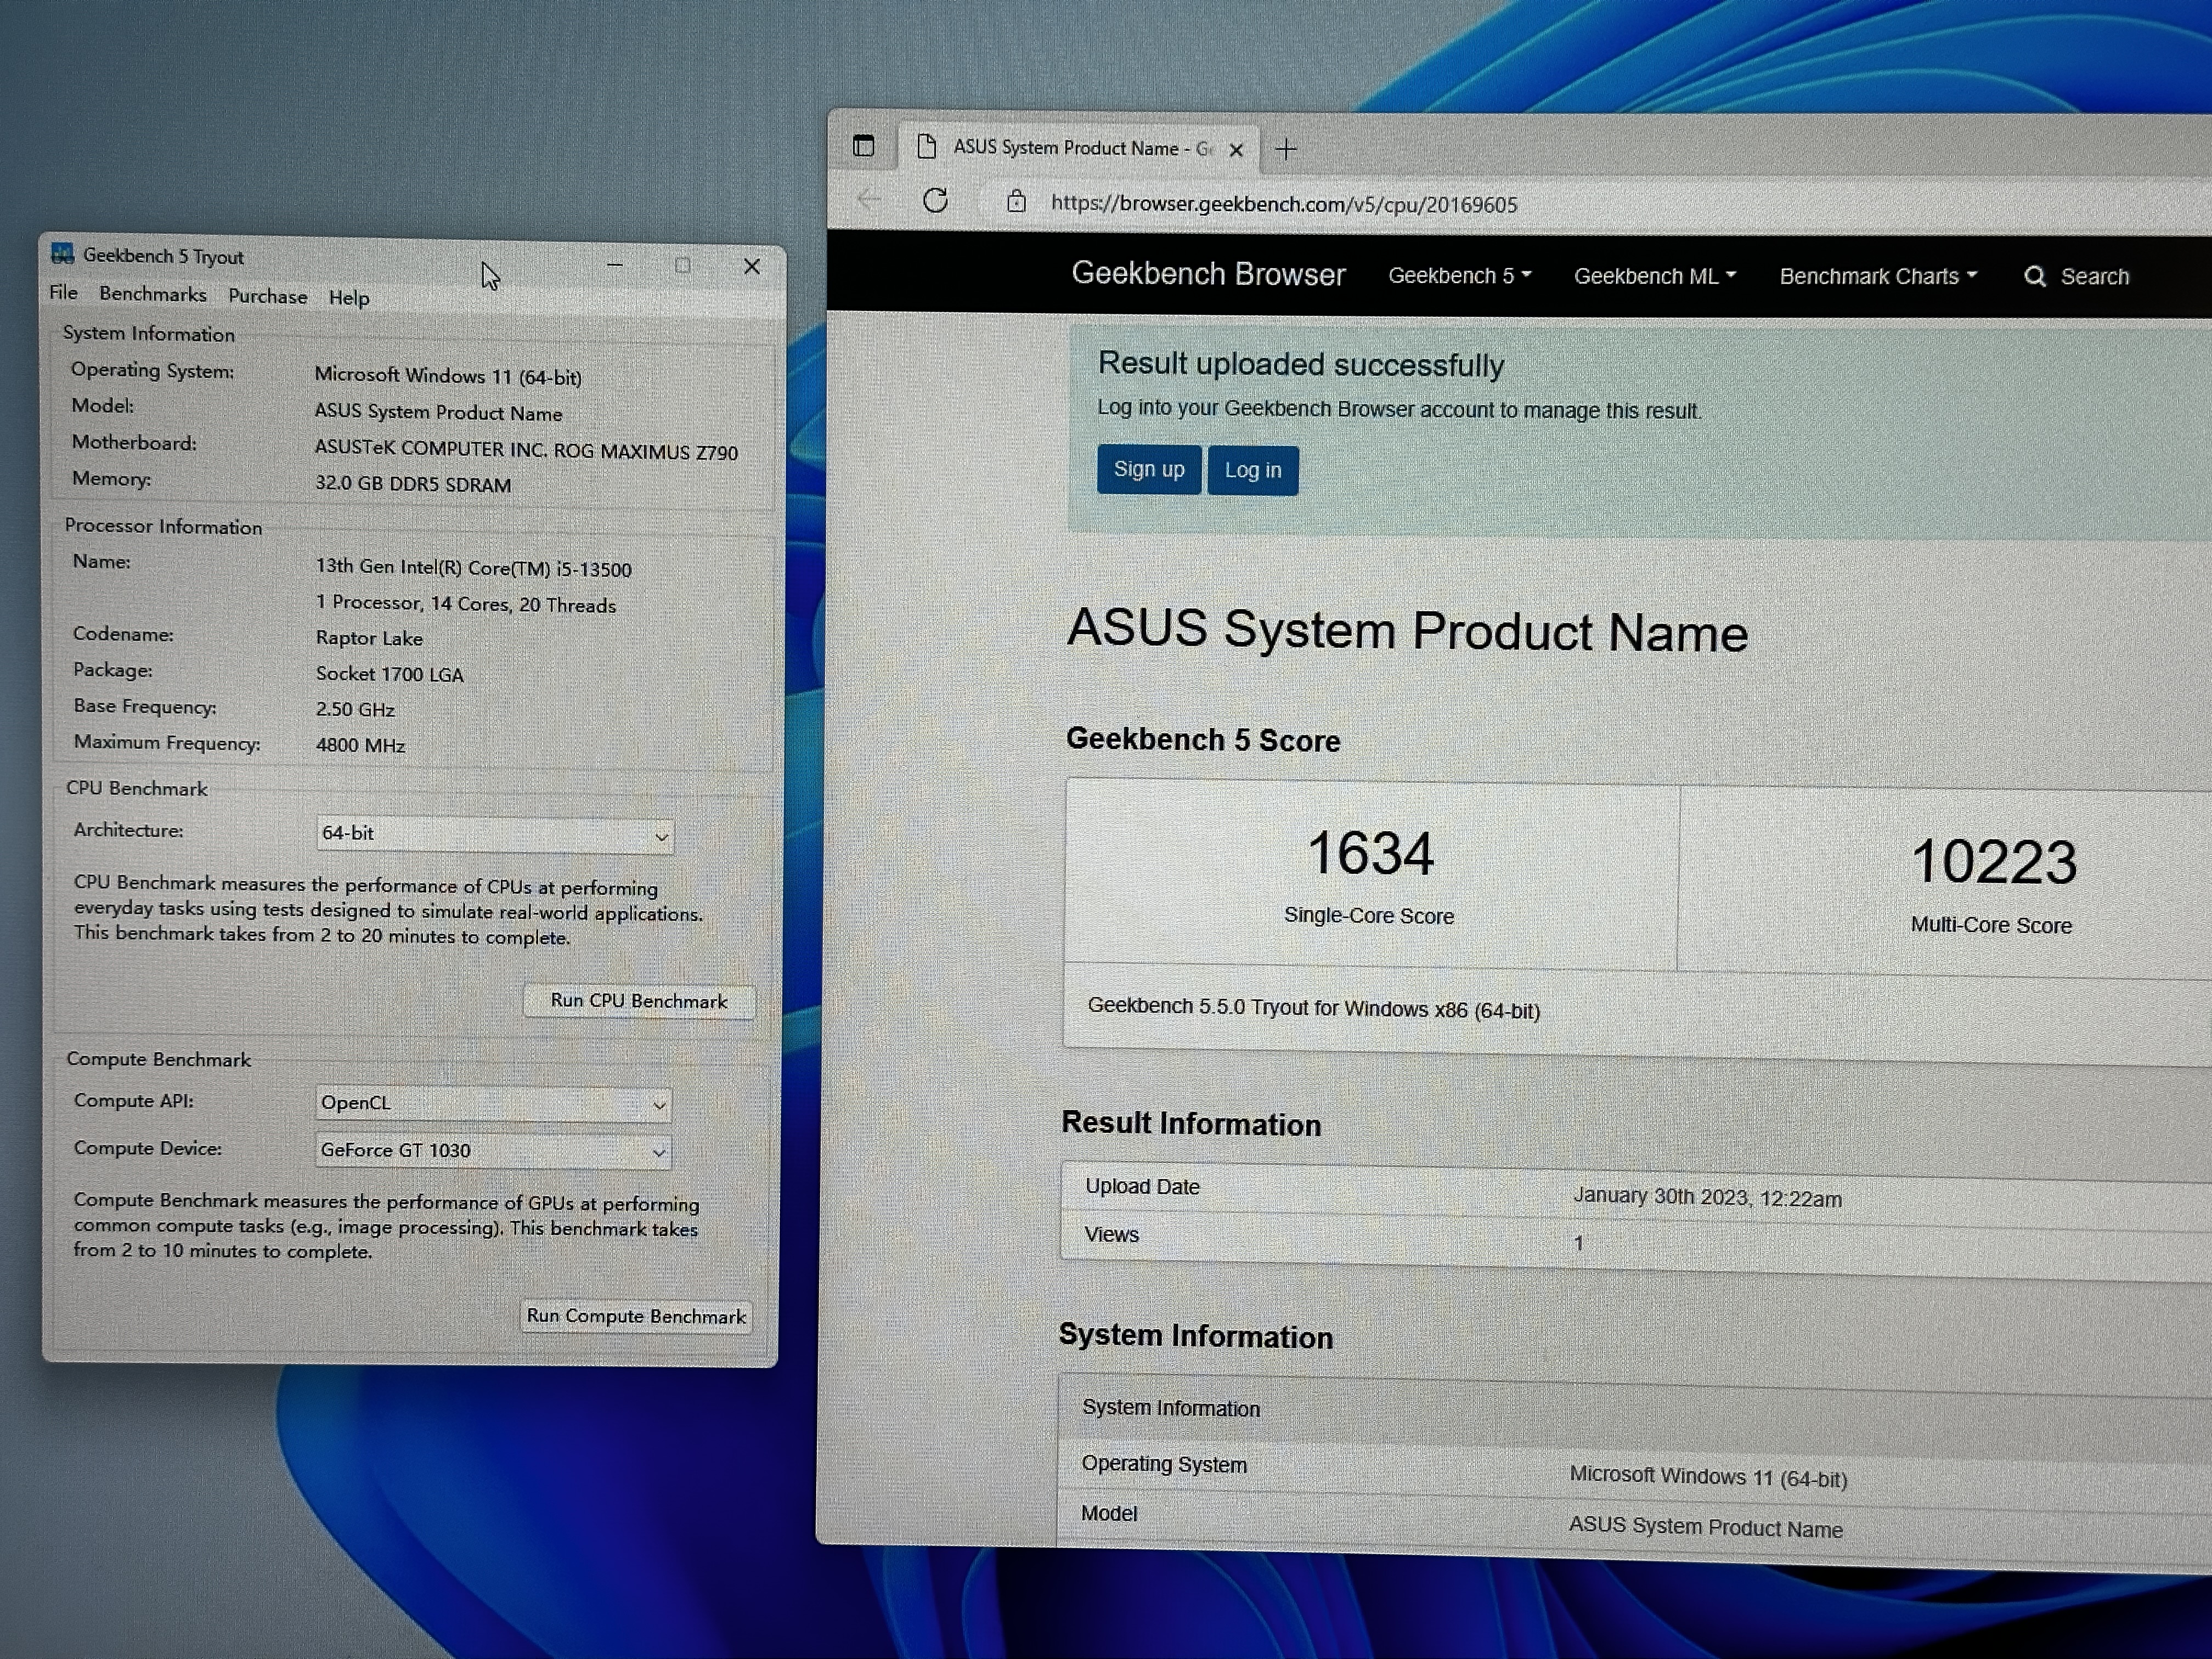Viewport: 2212px width, 1659px height.
Task: Click the browser back arrow
Action: coord(869,199)
